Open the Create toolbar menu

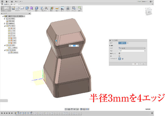29,11
